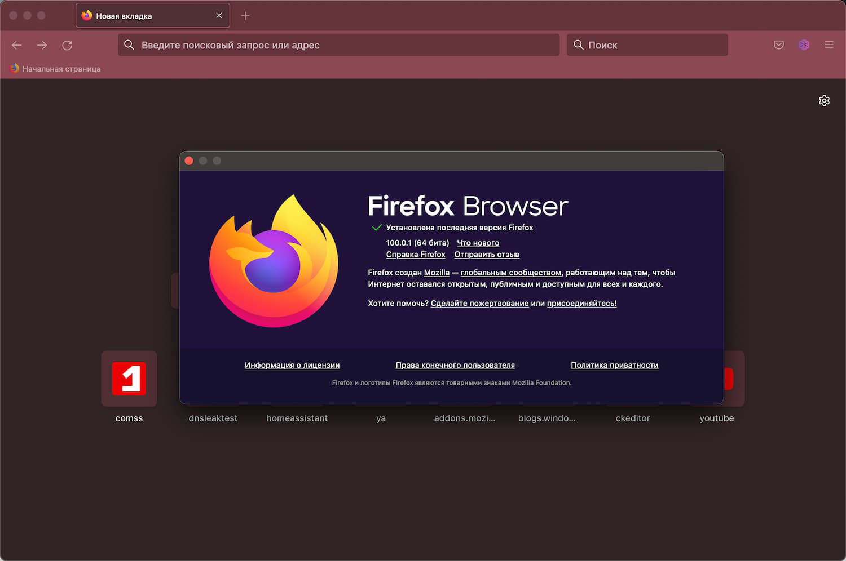The height and width of the screenshot is (561, 846).
Task: Open Политика приватности link
Action: coord(615,366)
